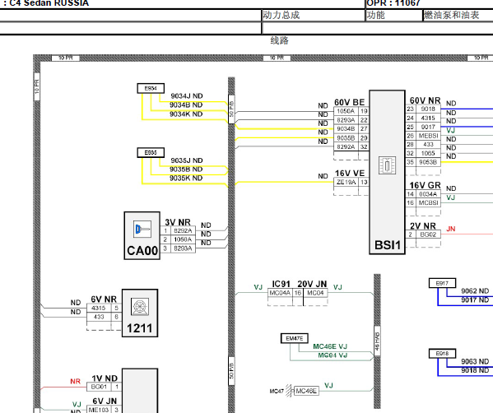
Task: Click the 9034B ND wire label
Action: 186,105
